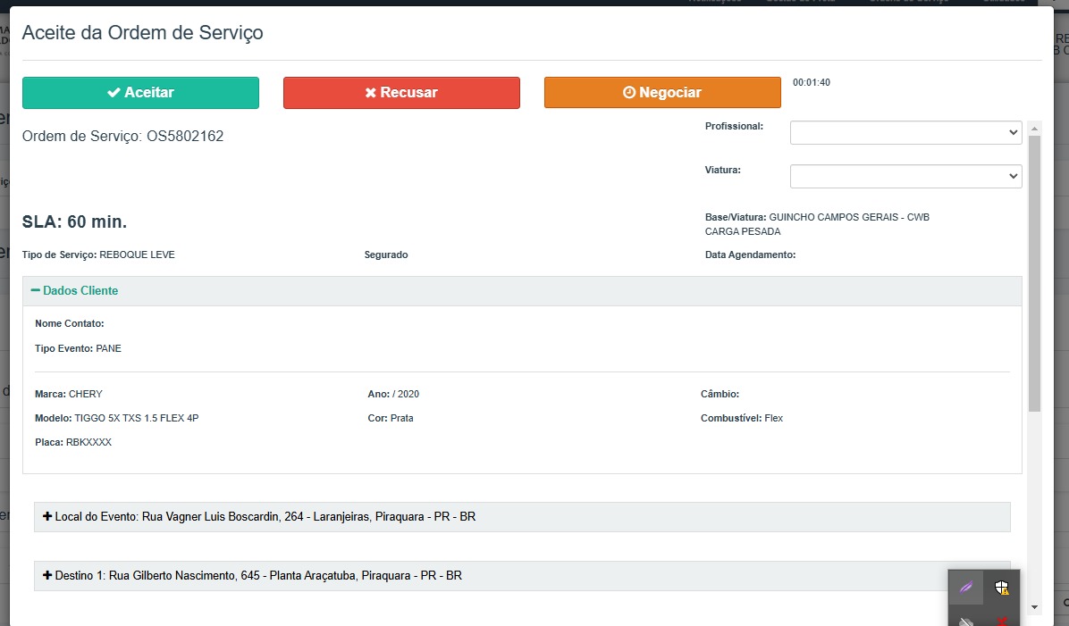This screenshot has width=1069, height=626.
Task: Click the scrollbar down arrow
Action: [x=1034, y=607]
